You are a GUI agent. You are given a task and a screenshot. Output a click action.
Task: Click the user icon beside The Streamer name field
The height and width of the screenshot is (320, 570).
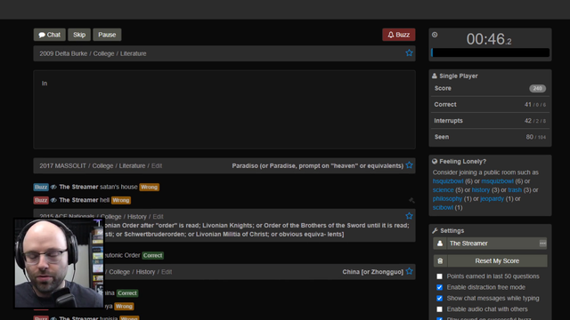[440, 244]
